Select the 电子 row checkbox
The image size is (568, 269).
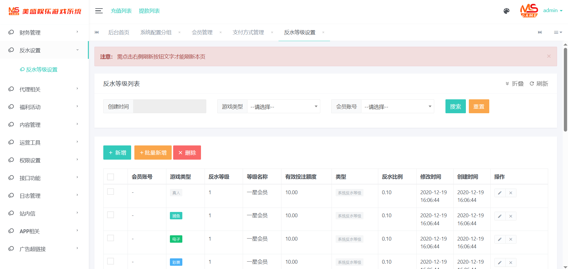[x=111, y=238]
